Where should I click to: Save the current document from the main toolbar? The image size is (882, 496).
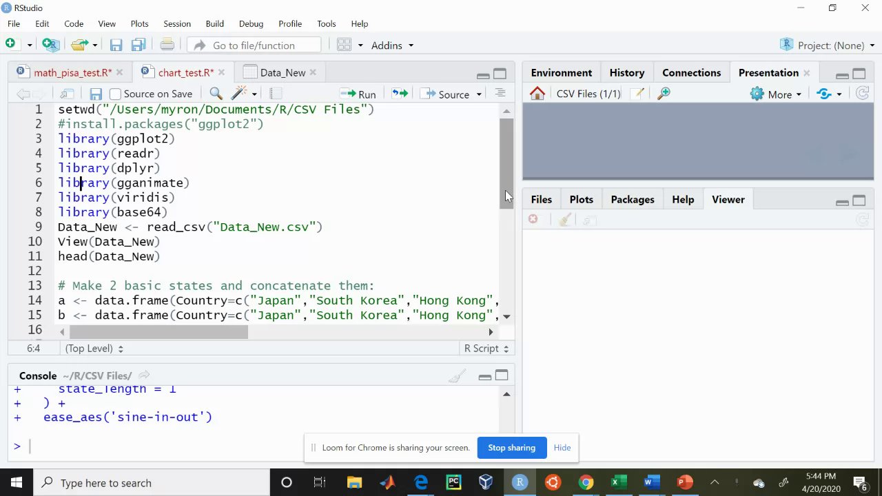tap(116, 45)
